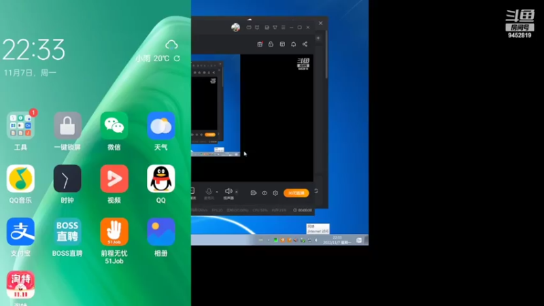Click the green tray icon in the taskbar

coord(275,240)
